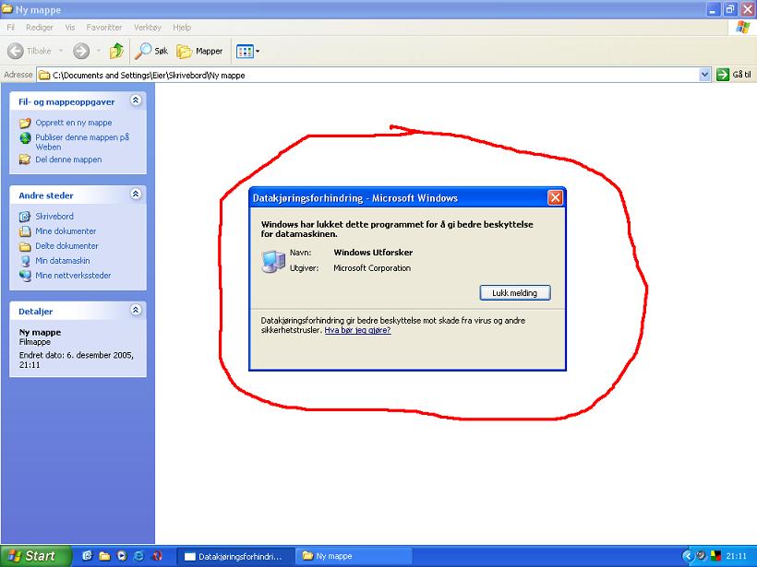
Task: Click first quick launch icon after Start
Action: click(87, 556)
